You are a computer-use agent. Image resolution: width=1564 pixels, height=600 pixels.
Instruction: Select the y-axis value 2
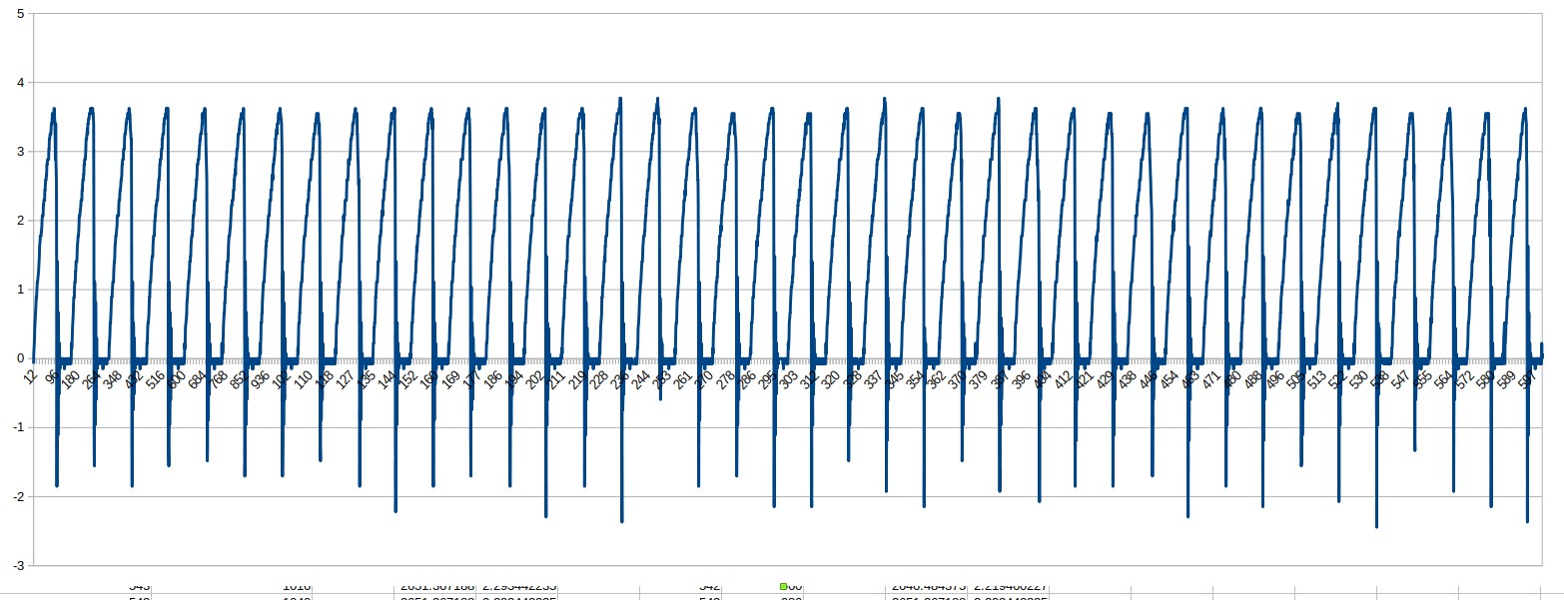pyautogui.click(x=21, y=221)
